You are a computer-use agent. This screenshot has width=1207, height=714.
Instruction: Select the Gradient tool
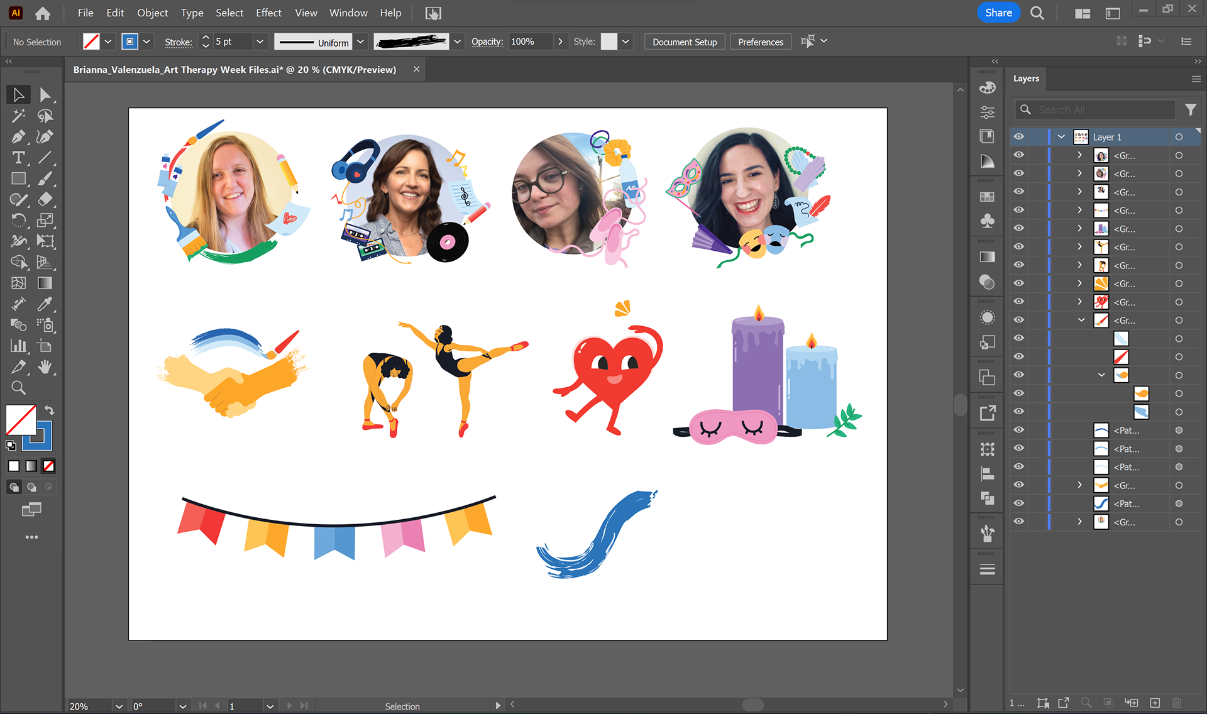pos(45,283)
